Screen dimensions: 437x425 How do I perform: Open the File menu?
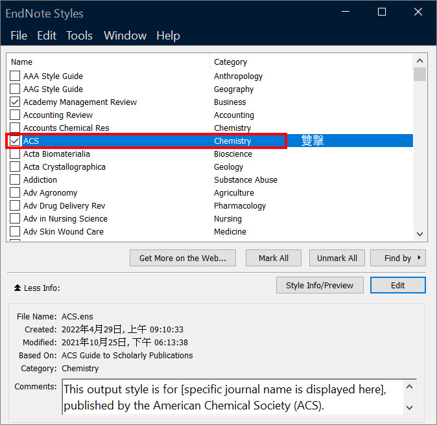click(x=19, y=36)
